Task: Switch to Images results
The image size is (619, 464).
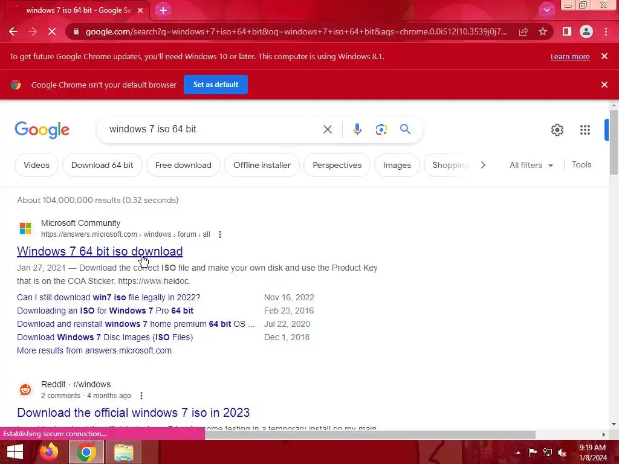Action: [x=397, y=165]
